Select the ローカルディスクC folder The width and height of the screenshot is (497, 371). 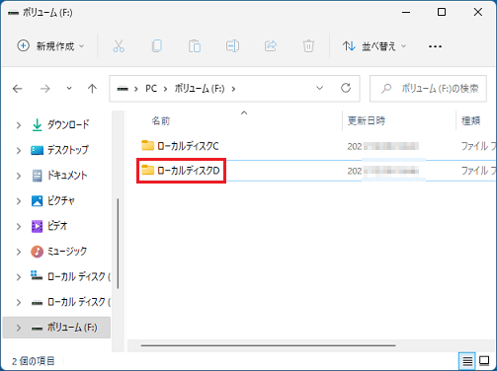(188, 146)
